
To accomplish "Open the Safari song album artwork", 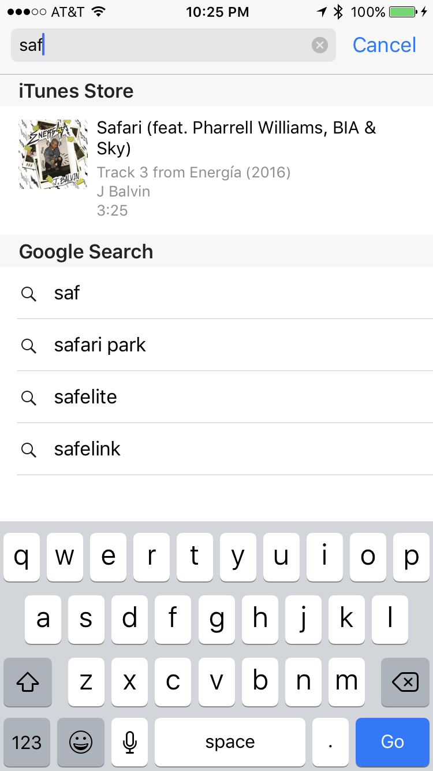I will point(53,154).
